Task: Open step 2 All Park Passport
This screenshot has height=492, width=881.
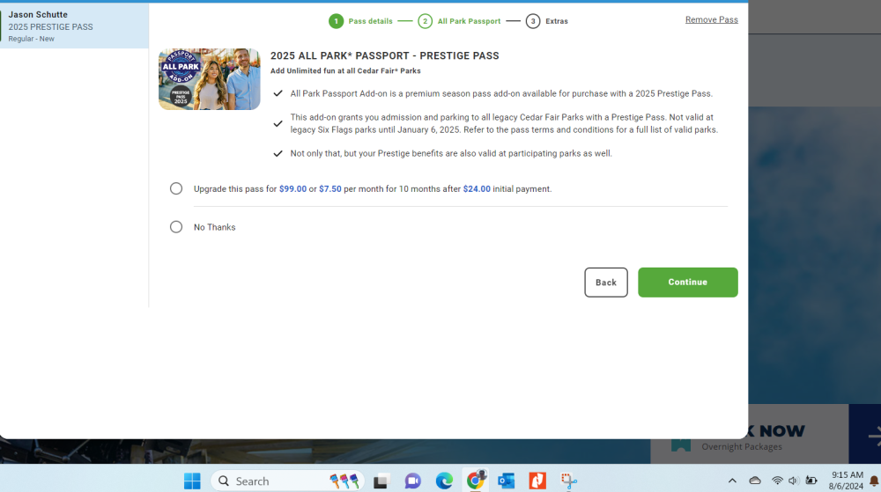Action: pyautogui.click(x=459, y=21)
